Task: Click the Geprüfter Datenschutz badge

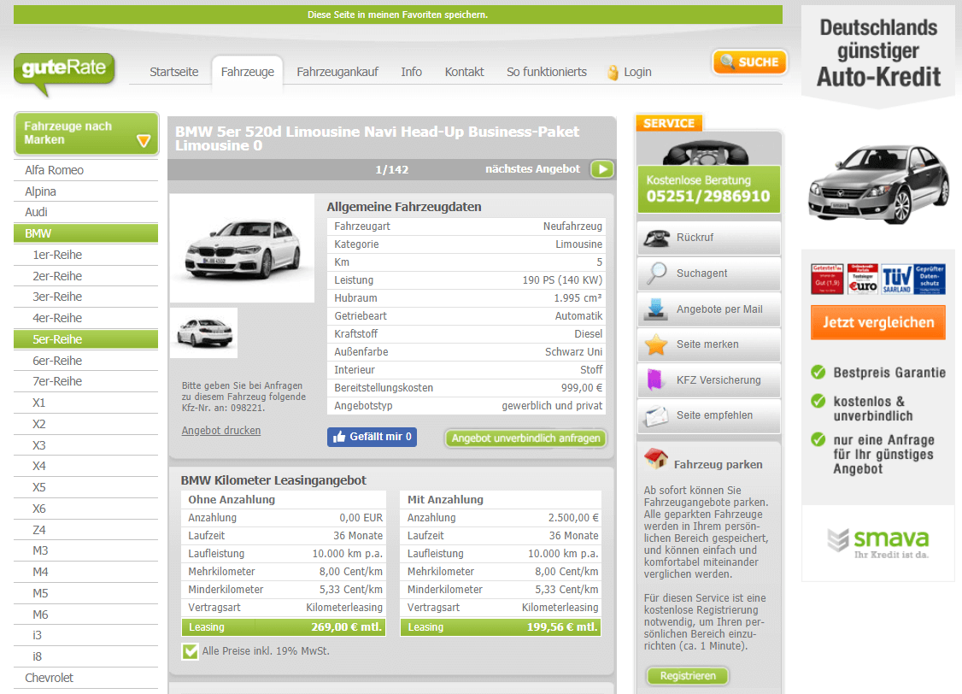Action: 930,279
